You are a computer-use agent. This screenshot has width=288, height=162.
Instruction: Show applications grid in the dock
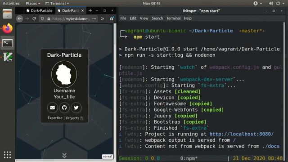(7, 155)
